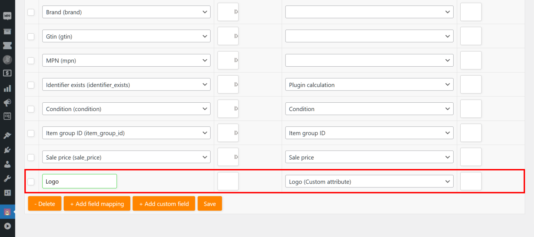Image resolution: width=534 pixels, height=237 pixels.
Task: Click the Delete button below the mappings
Action: pos(44,203)
